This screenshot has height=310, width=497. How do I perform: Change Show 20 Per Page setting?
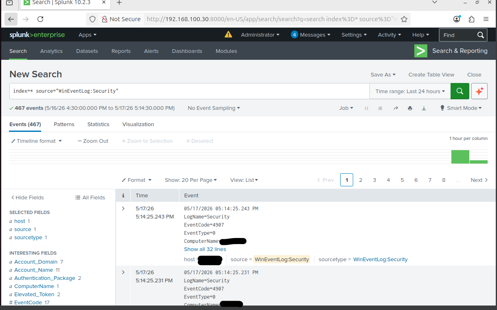coord(191,180)
